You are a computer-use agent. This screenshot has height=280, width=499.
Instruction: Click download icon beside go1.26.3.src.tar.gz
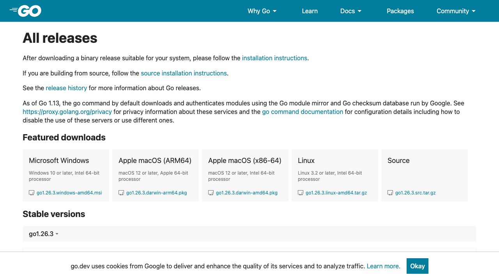click(x=390, y=193)
